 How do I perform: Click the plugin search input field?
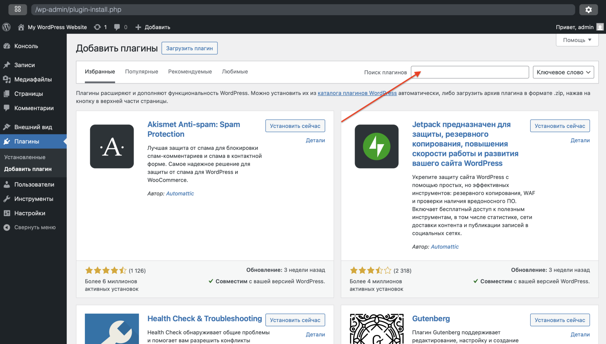470,72
